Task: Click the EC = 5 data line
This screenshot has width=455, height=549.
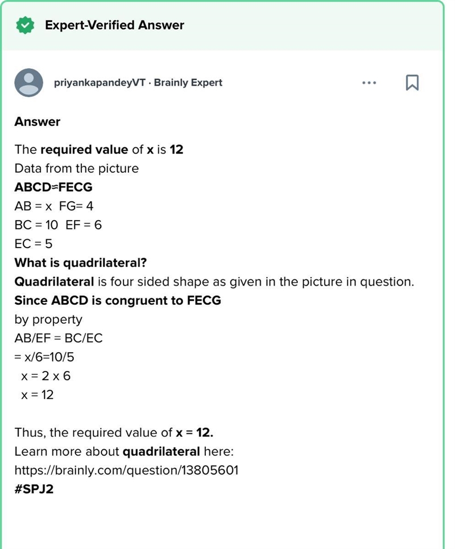Action: point(33,243)
